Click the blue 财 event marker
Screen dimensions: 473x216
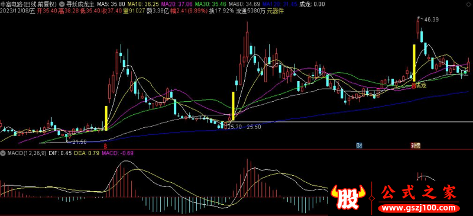tap(359, 146)
